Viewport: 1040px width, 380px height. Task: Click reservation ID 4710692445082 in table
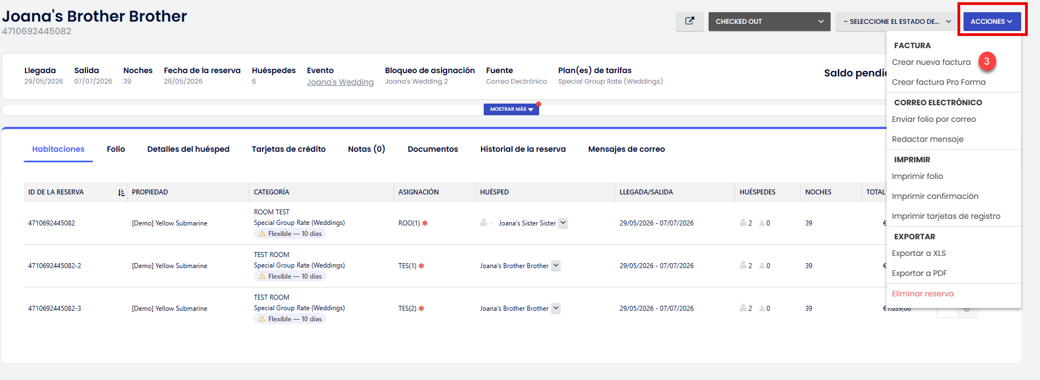[52, 223]
